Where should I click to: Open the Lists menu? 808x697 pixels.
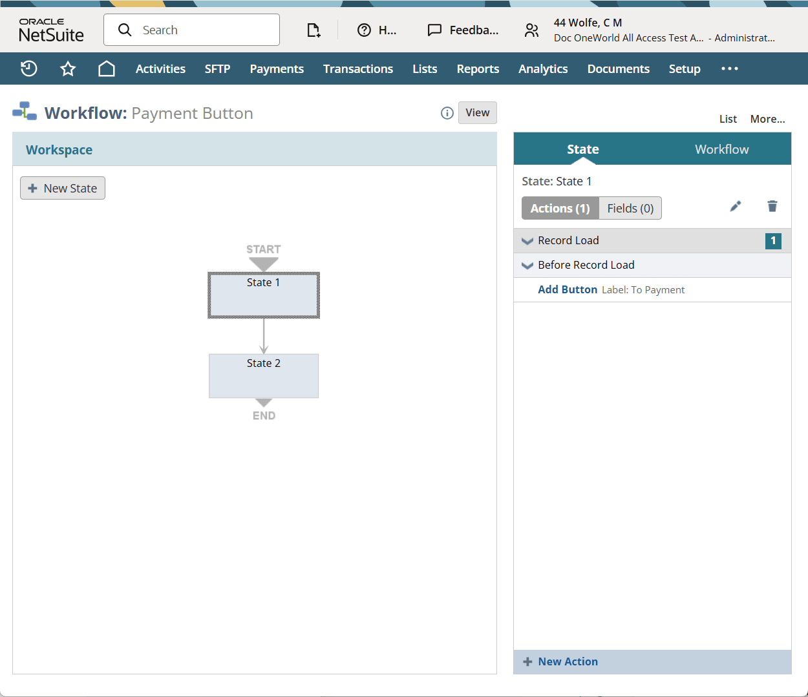tap(425, 68)
